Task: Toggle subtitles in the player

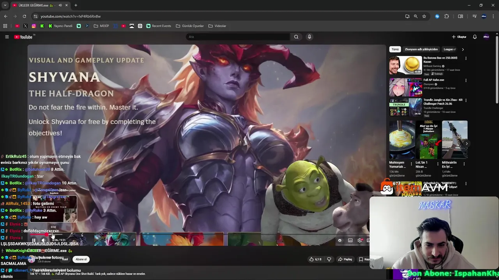Action: (350, 241)
